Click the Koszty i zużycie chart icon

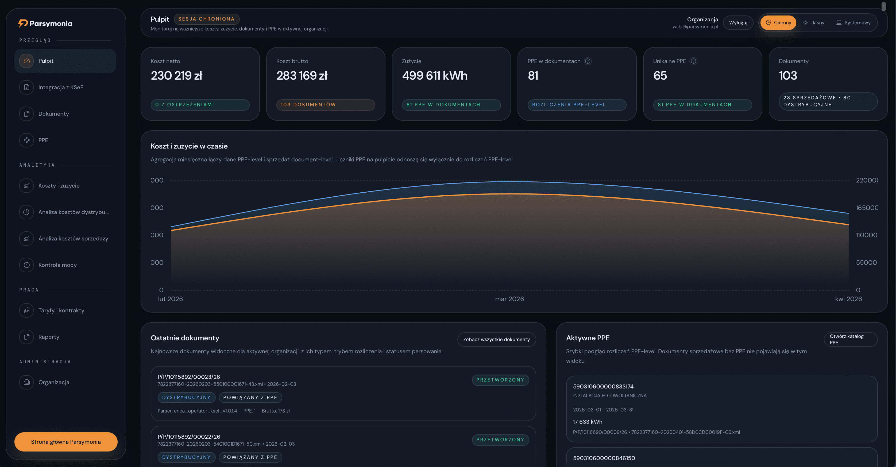coord(26,186)
